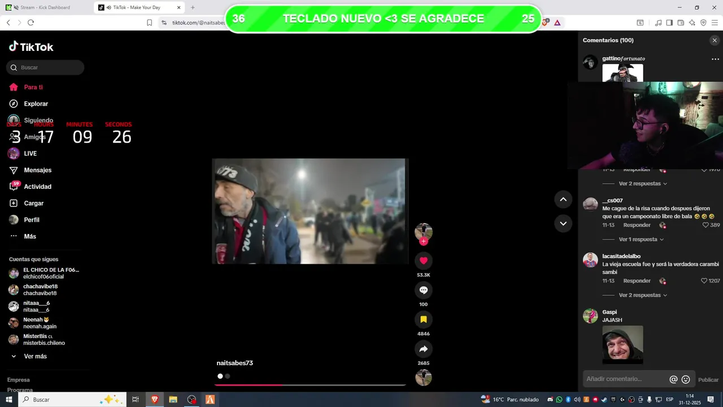Click the TikTok logo
Screen dimensions: 723x407
[x=31, y=47]
